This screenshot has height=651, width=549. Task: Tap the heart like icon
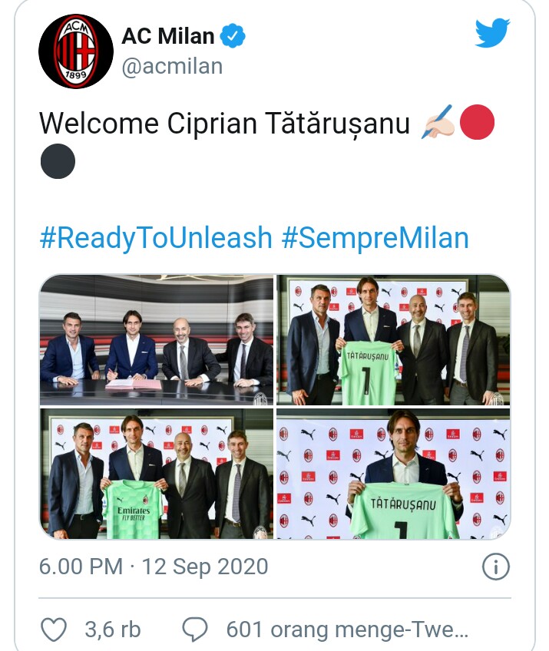coord(54,630)
